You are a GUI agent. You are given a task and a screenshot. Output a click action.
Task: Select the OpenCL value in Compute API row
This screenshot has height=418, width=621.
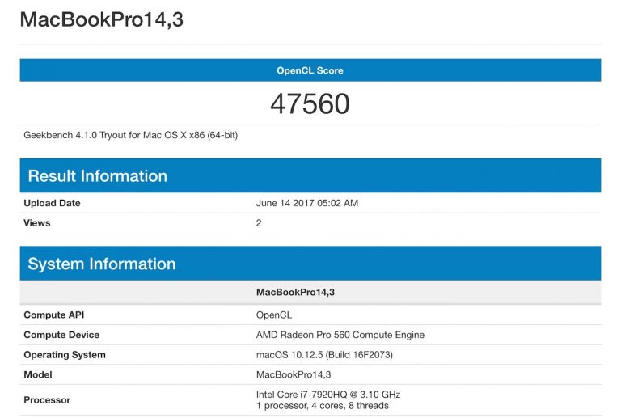click(274, 315)
